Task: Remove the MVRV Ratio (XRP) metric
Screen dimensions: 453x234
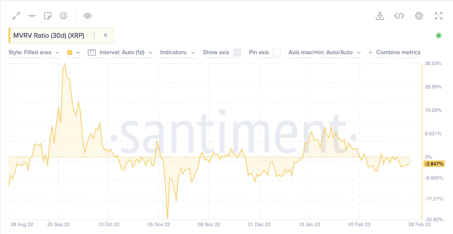Action: 106,35
